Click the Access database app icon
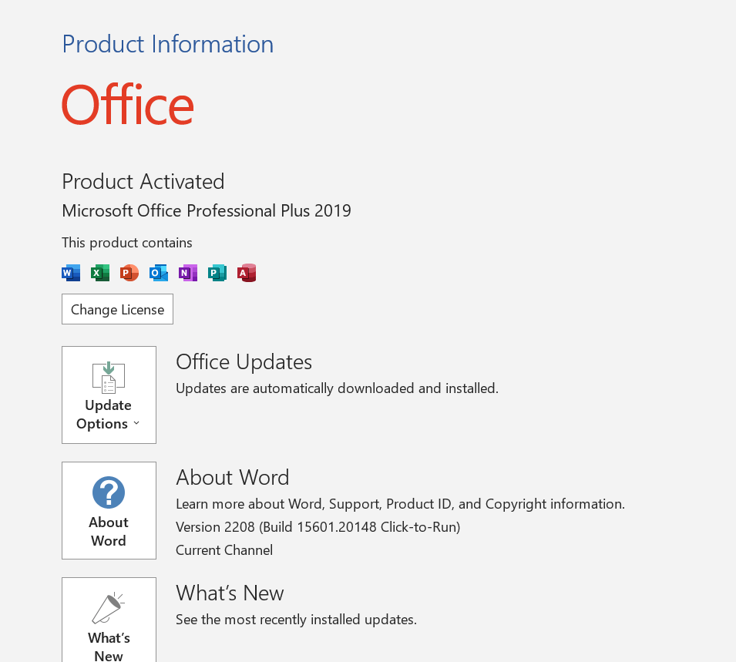The height and width of the screenshot is (662, 736). [246, 272]
